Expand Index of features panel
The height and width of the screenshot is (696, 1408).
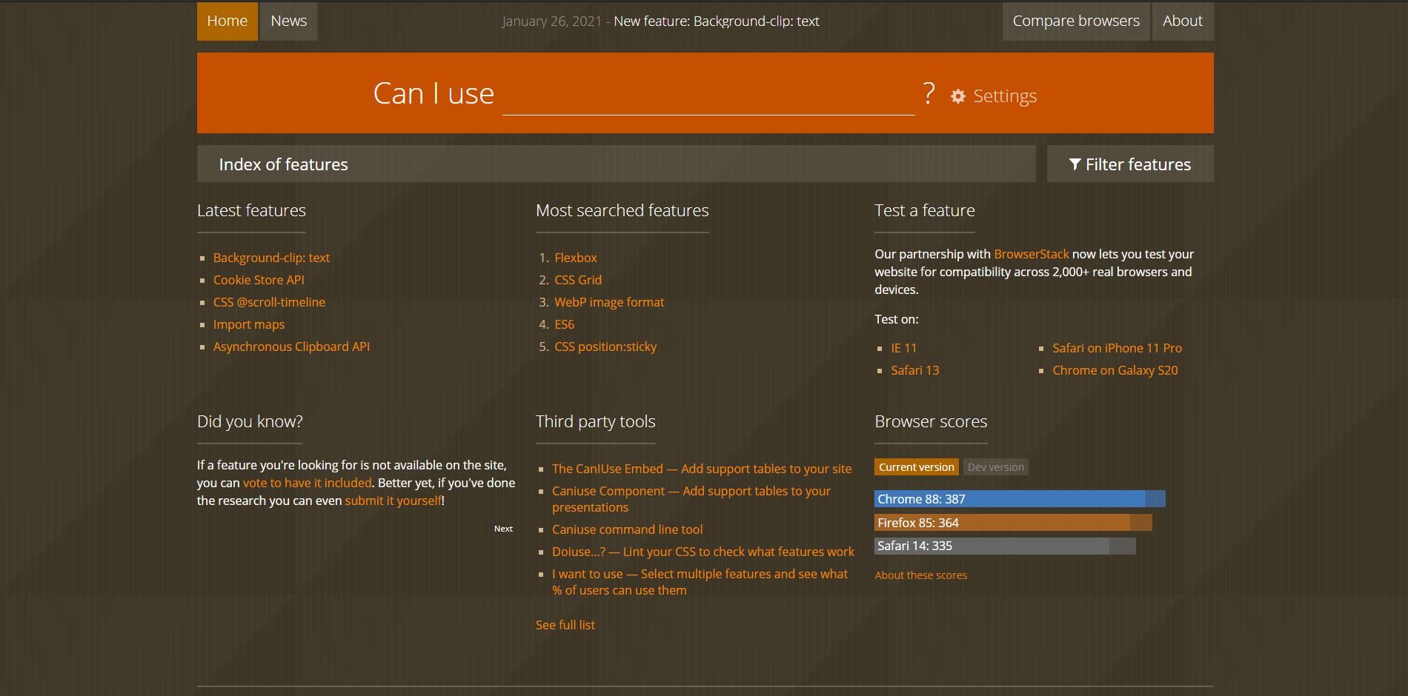click(x=617, y=164)
